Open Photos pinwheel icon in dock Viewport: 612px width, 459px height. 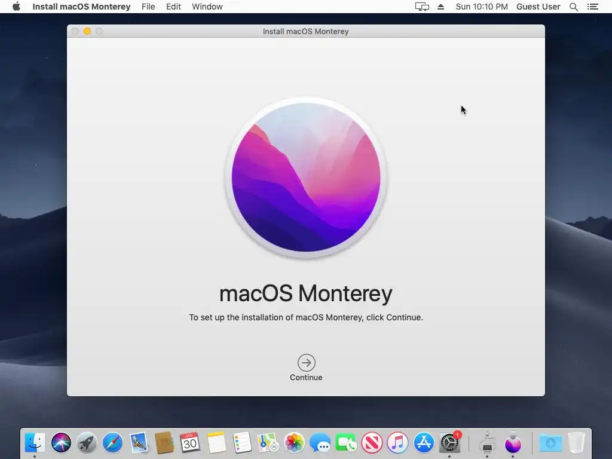click(x=294, y=443)
